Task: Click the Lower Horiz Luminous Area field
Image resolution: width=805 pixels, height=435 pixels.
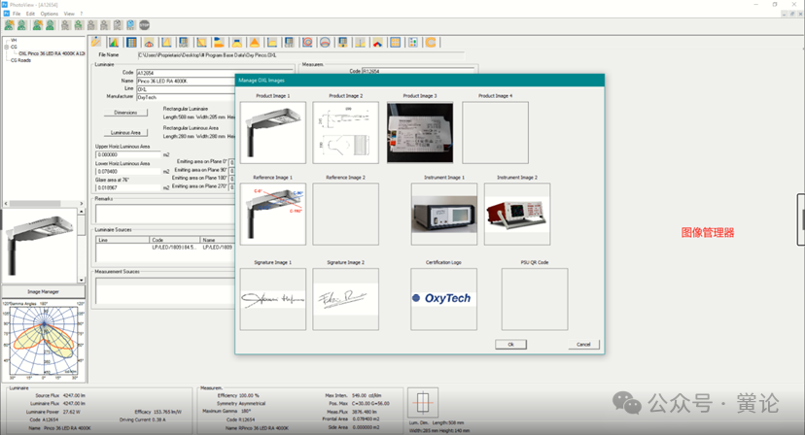Action: (x=128, y=171)
